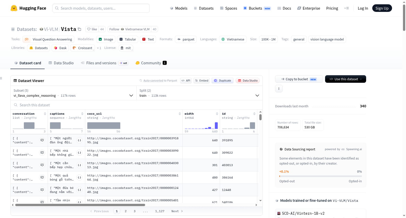Screen dimensions: 406x218
Task: Open the more navigation menu icon
Action: (346, 8)
